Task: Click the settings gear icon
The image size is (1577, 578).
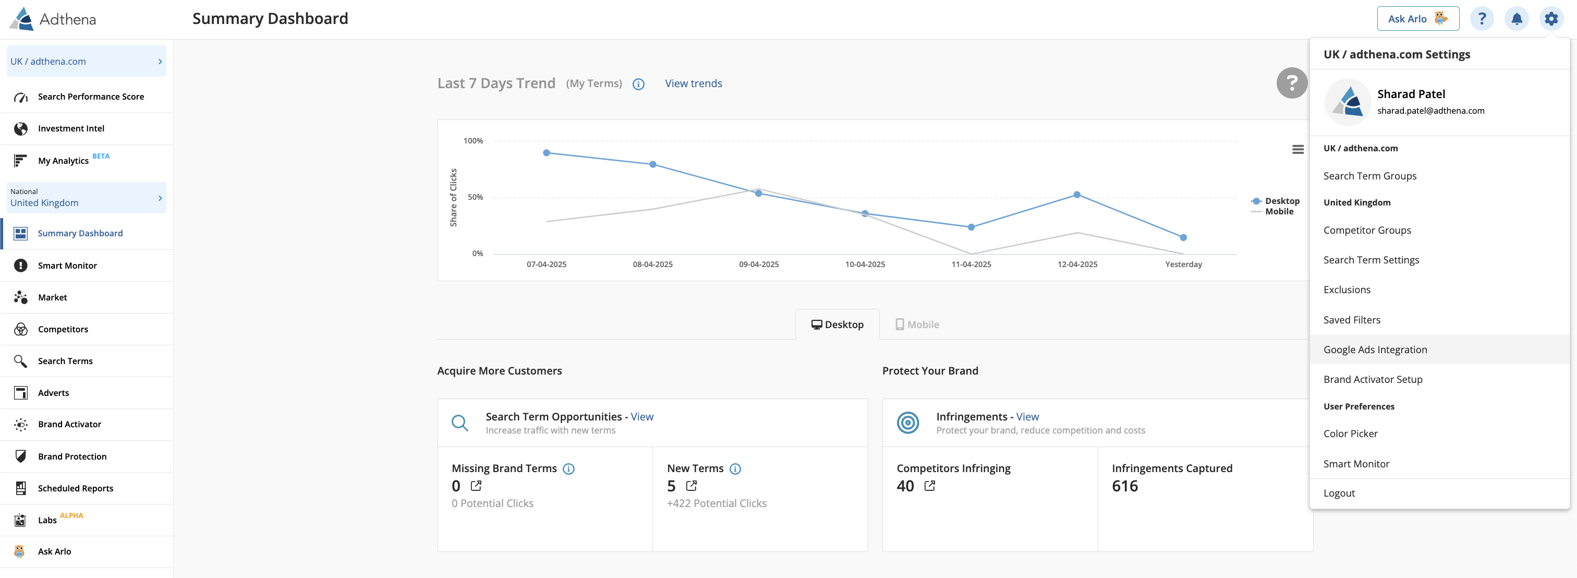Action: point(1551,19)
